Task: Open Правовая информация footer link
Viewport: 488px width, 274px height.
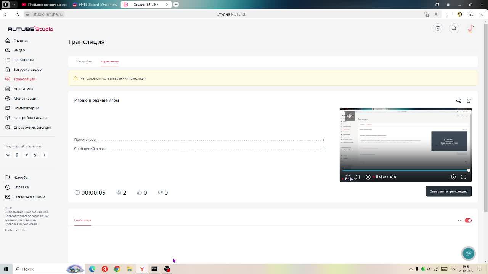Action: [21, 224]
